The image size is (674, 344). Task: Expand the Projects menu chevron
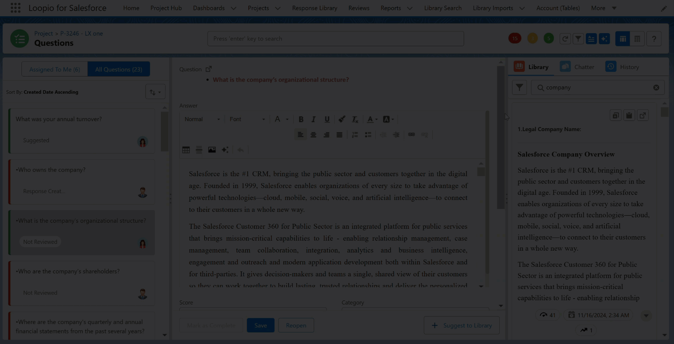coord(278,8)
